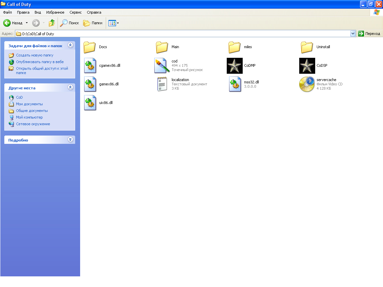Collapse the Другие места panel
The height and width of the screenshot is (287, 383).
(x=70, y=87)
